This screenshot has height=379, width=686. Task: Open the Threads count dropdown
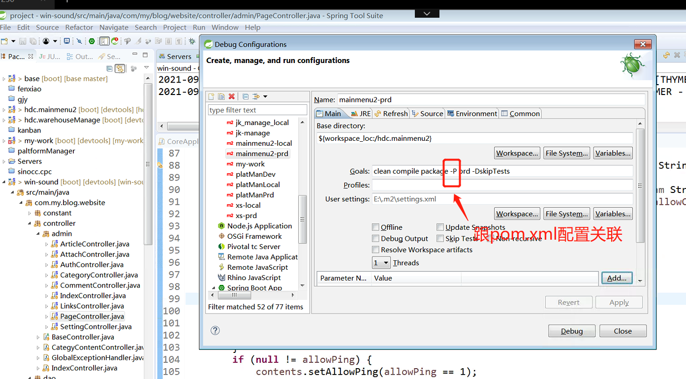[x=381, y=263]
